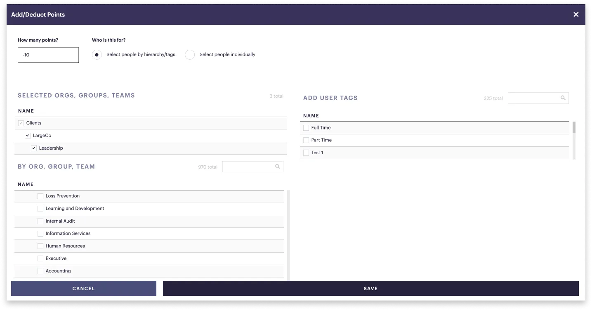
Task: Choose Select people individually option
Action: point(190,55)
